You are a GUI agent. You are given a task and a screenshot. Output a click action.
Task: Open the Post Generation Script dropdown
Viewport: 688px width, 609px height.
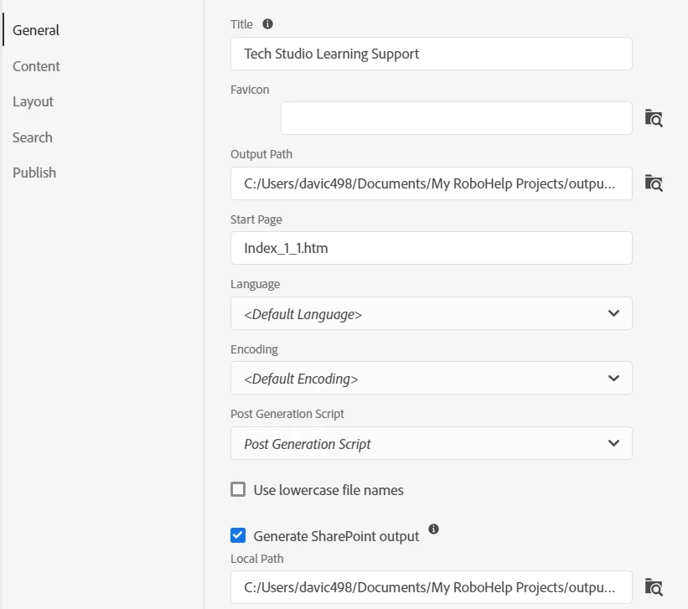(x=431, y=443)
